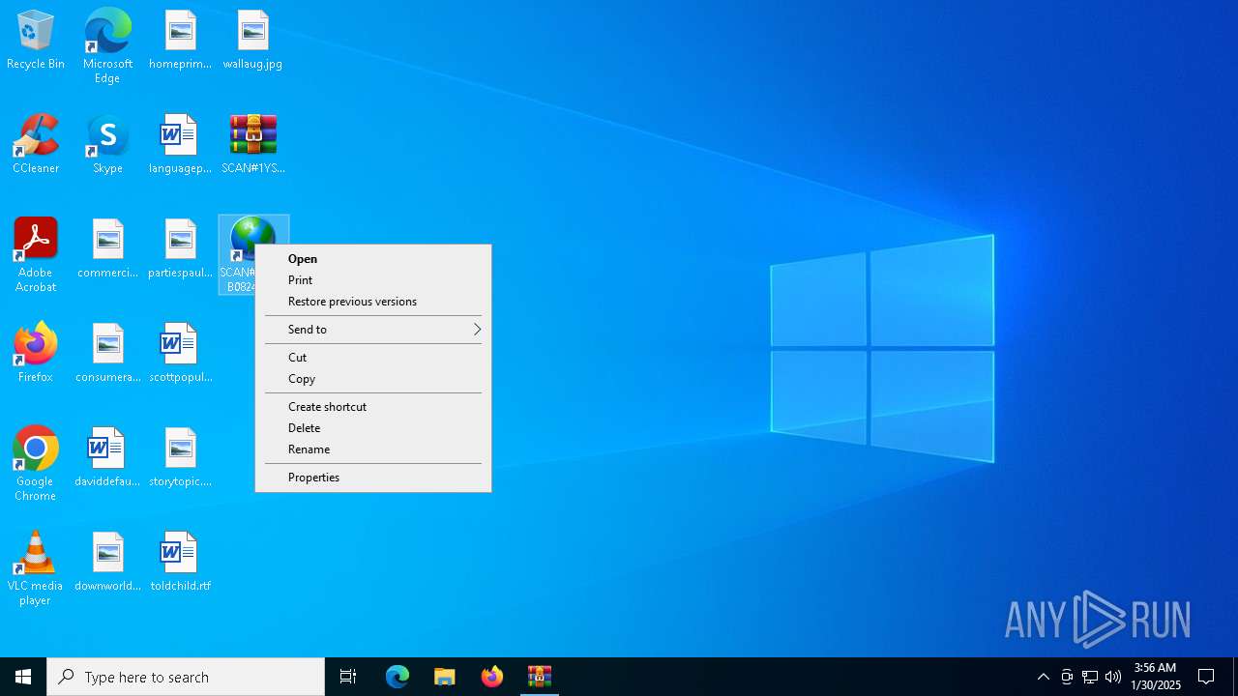
Task: Select the commerci image file
Action: [107, 248]
